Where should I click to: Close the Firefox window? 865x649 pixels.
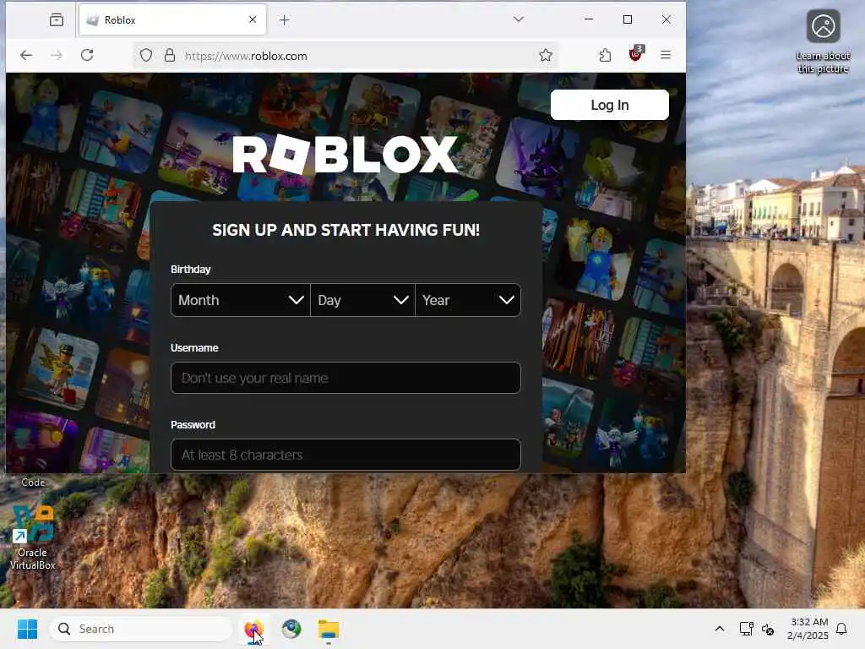pos(666,19)
